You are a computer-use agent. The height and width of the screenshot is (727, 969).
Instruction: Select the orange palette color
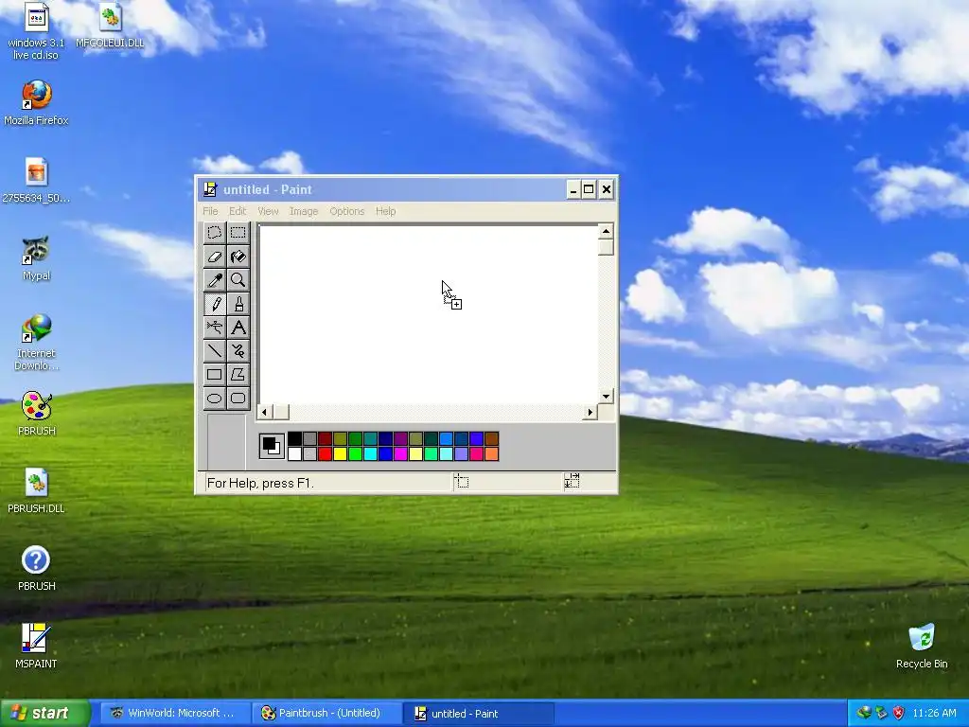[491, 453]
